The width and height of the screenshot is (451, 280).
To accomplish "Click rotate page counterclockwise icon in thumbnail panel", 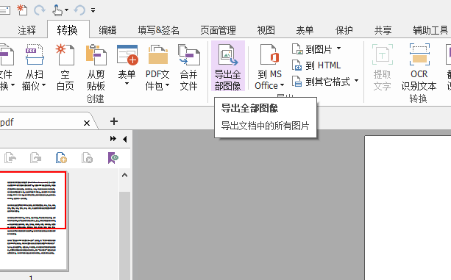I will point(10,158).
